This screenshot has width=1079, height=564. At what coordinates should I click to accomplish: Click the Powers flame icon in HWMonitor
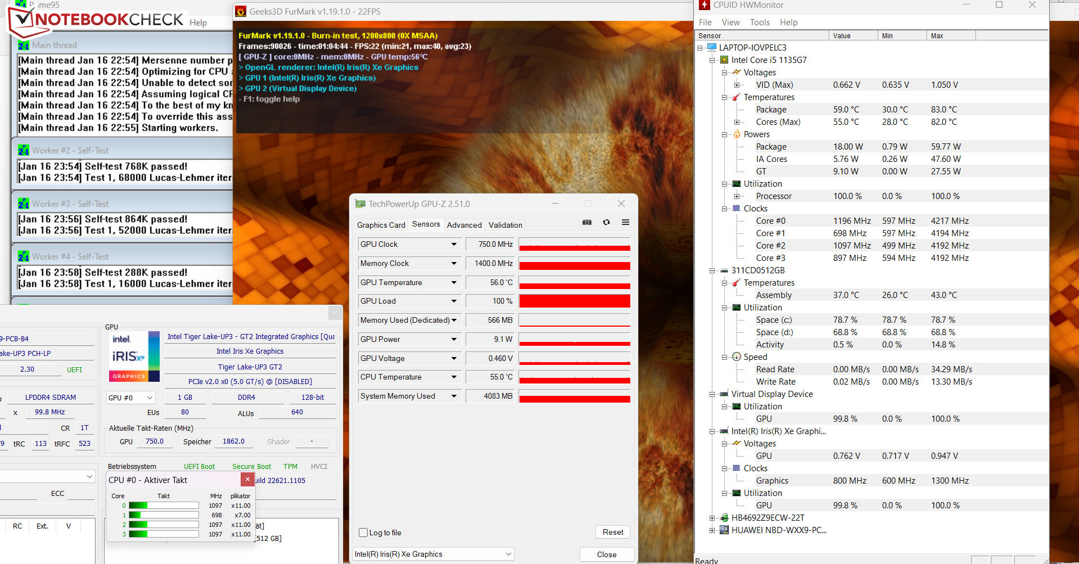tap(737, 134)
